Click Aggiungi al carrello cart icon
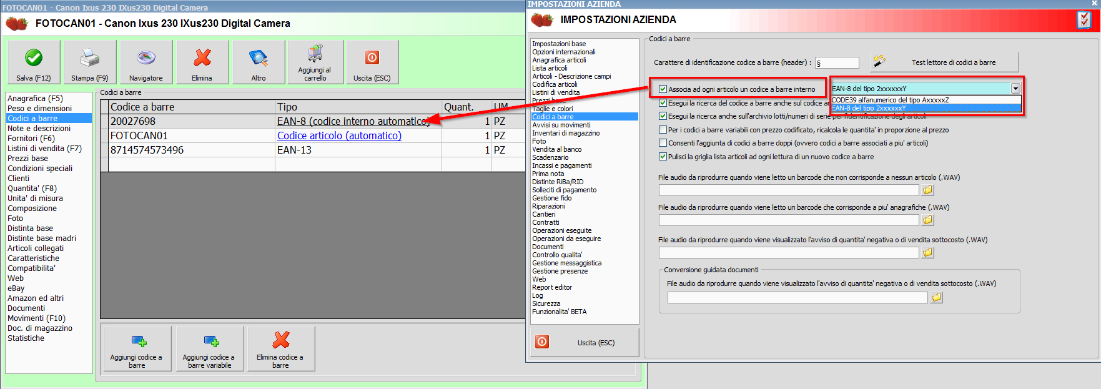This screenshot has width=1101, height=389. tap(315, 54)
